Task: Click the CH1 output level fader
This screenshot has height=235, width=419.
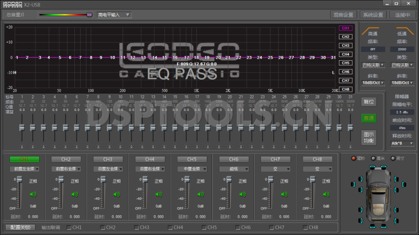Action: point(19,180)
